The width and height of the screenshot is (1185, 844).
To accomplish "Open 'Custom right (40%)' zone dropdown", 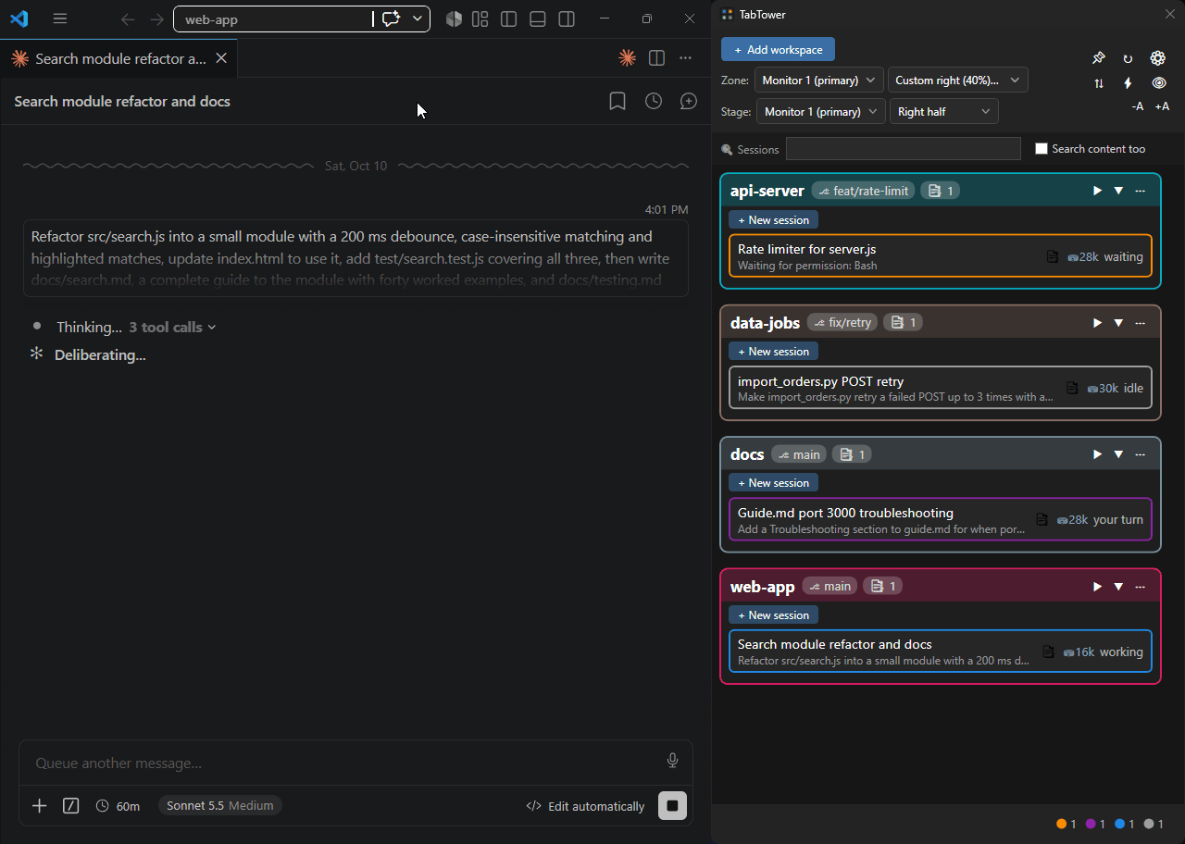I will 958,81.
